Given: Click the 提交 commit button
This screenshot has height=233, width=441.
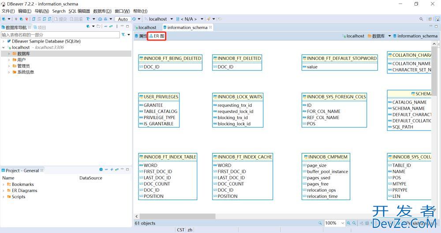Looking at the screenshot, I should click(x=60, y=19).
